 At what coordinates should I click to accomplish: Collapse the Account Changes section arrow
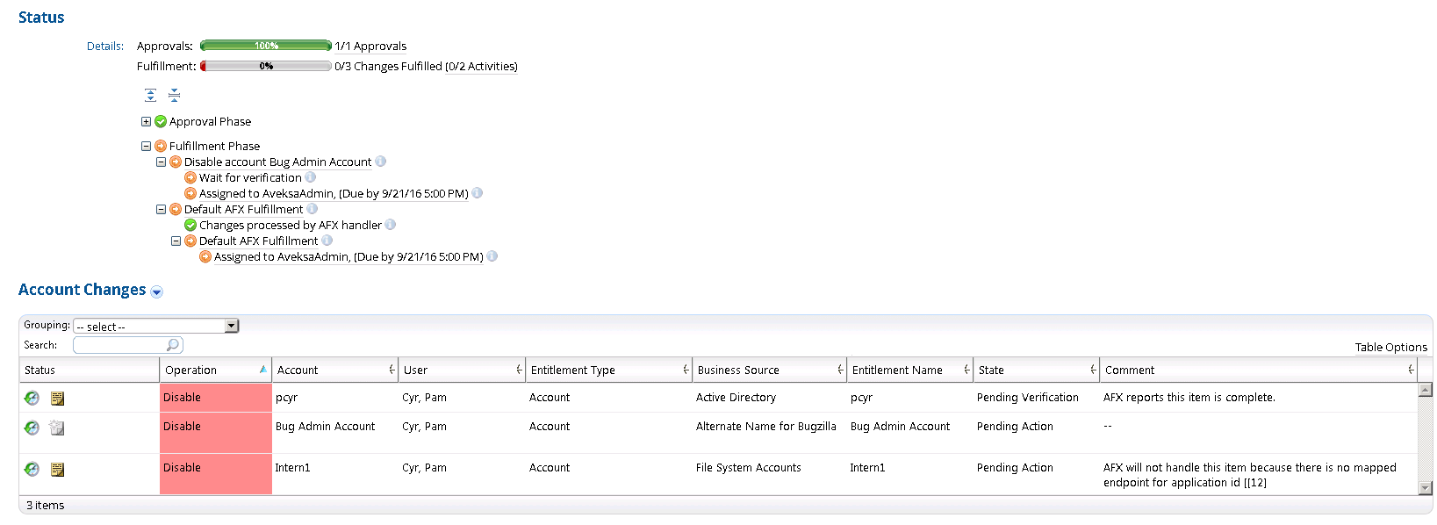click(156, 291)
